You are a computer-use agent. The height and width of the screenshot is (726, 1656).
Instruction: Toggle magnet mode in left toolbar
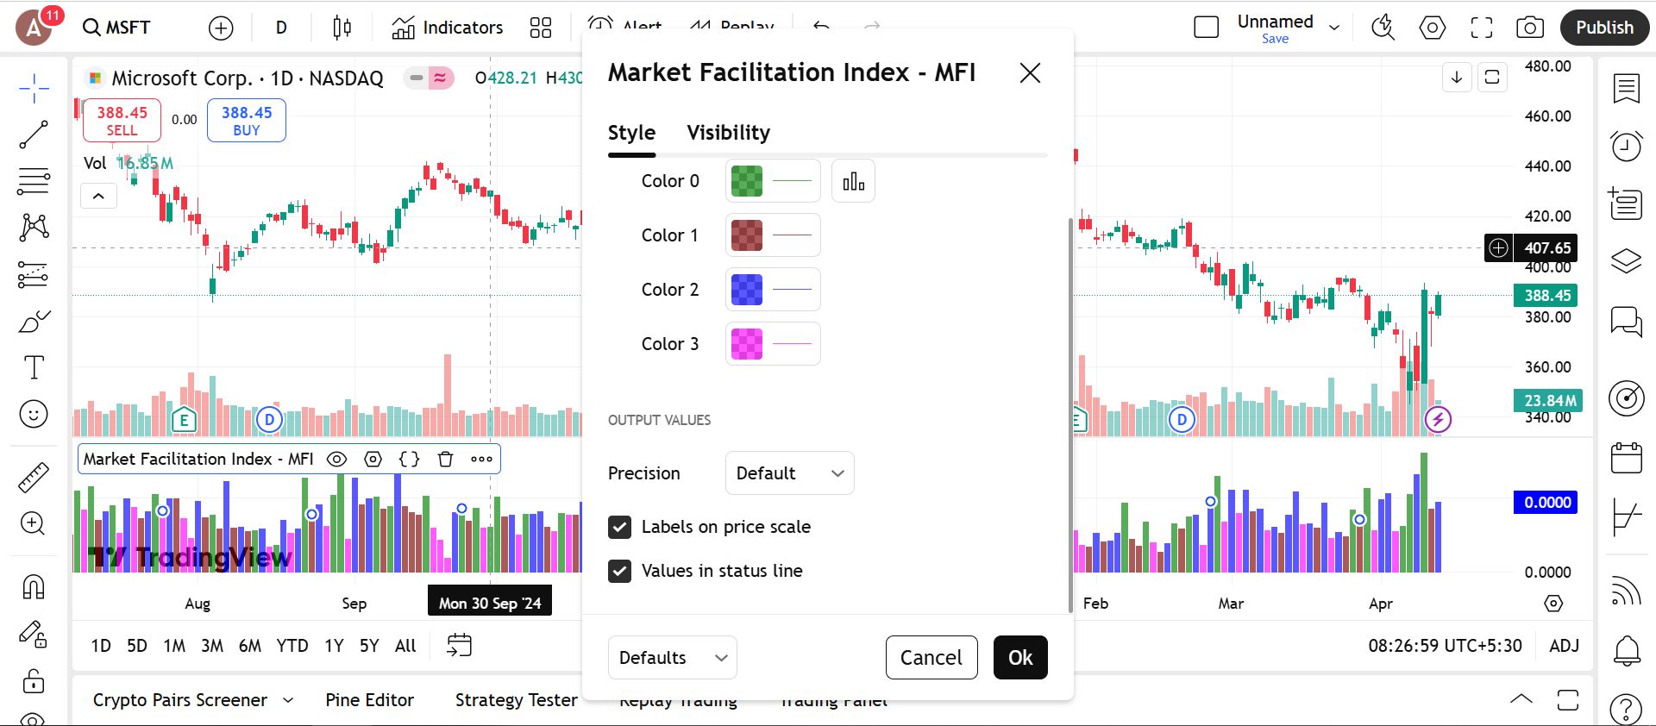point(34,587)
